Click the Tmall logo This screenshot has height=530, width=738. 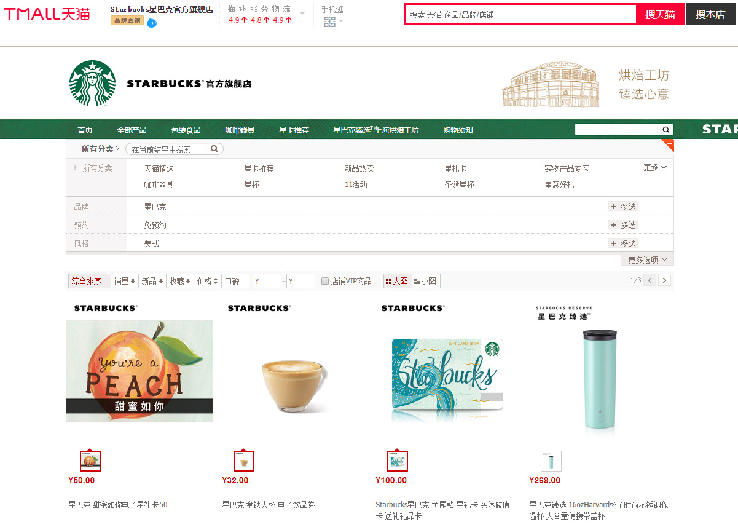47,14
